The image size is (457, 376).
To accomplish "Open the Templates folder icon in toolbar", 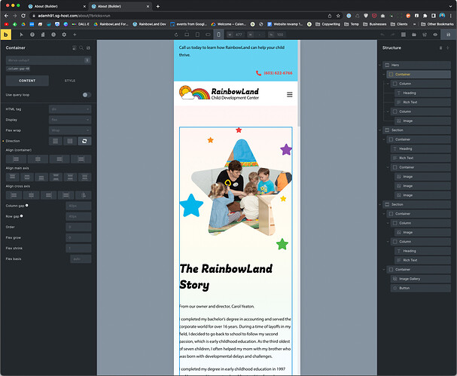I will 414,35.
